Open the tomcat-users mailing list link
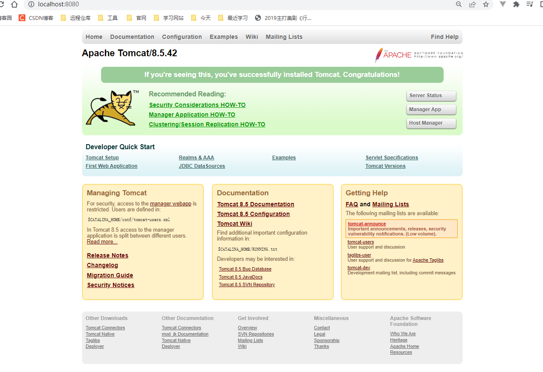This screenshot has width=543, height=372. pyautogui.click(x=361, y=242)
